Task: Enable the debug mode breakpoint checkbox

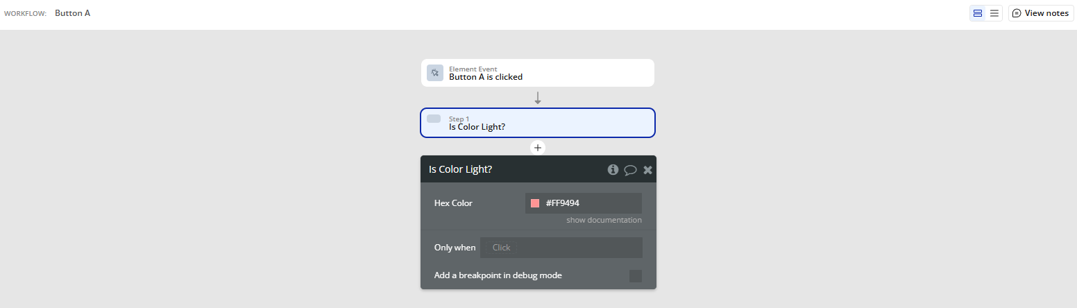Action: coord(635,276)
